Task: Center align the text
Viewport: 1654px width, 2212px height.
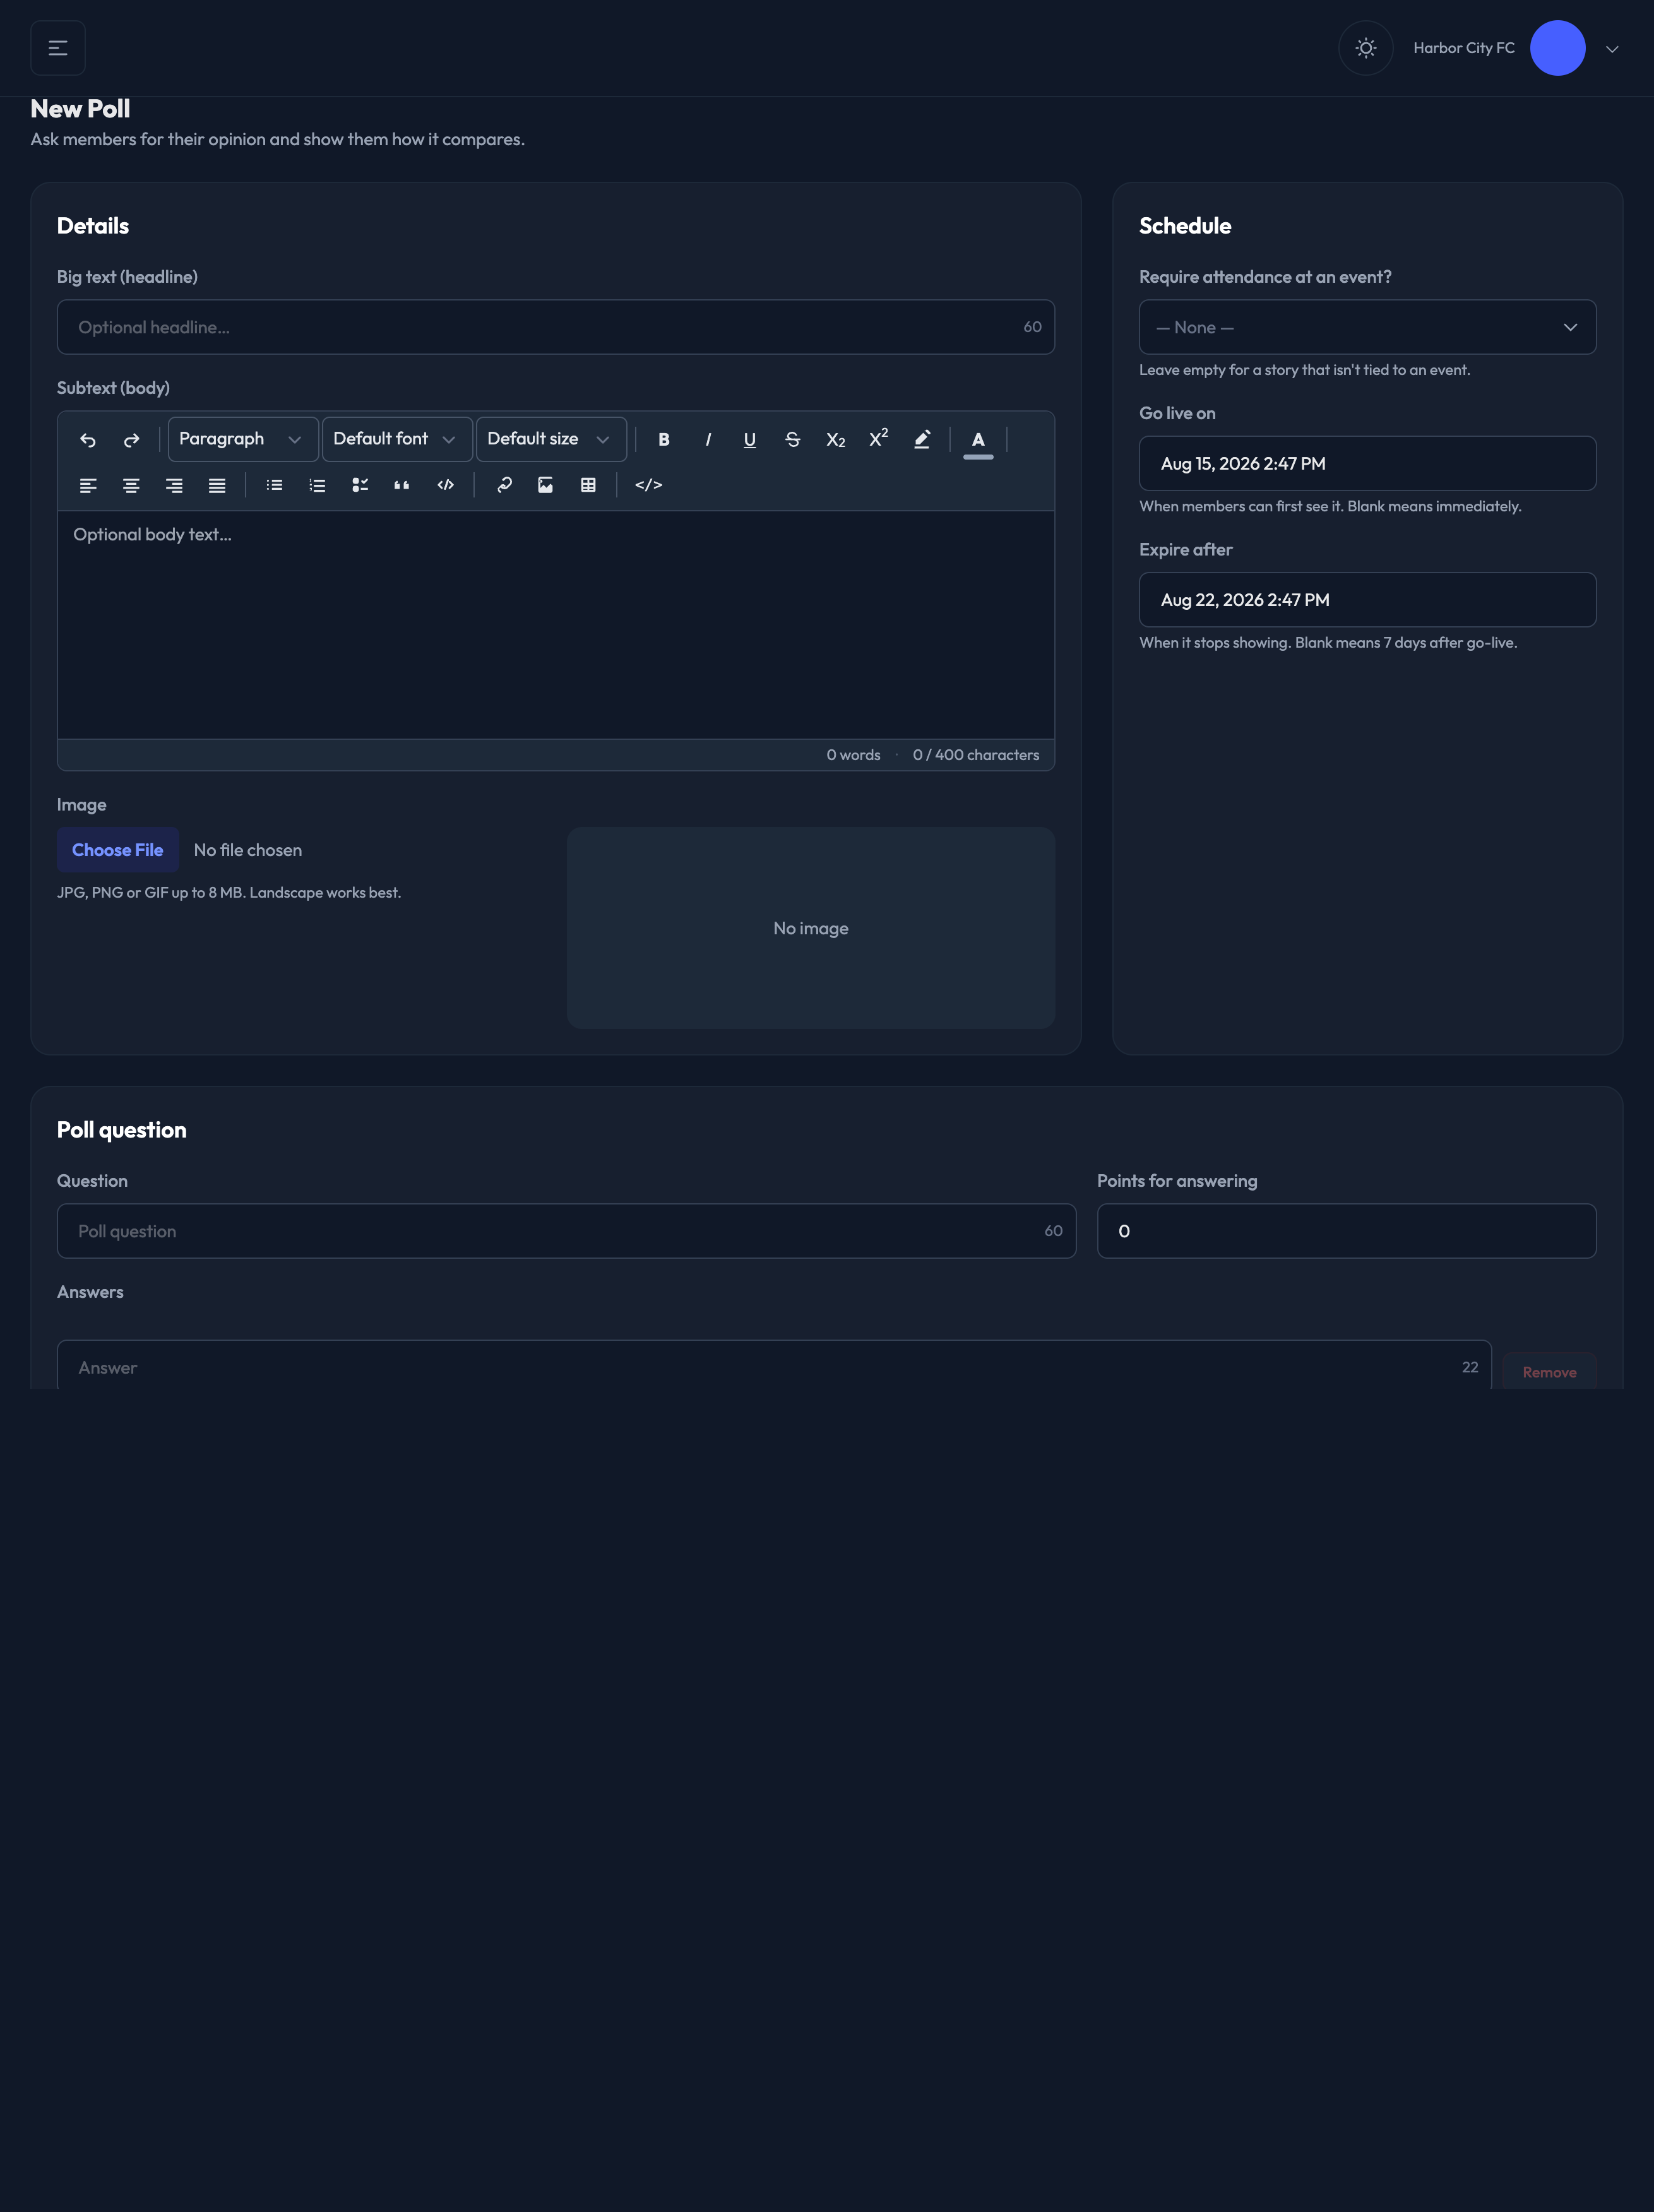Action: (x=131, y=486)
